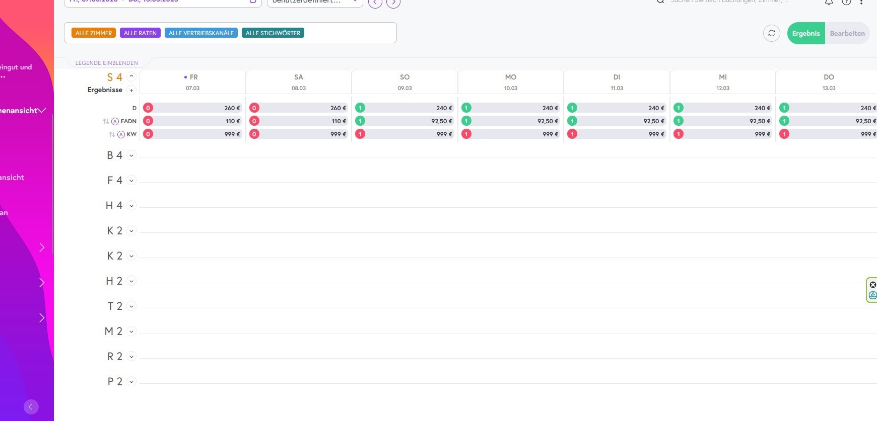The width and height of the screenshot is (877, 421).
Task: Collapse the S 4 room category
Action: point(131,76)
